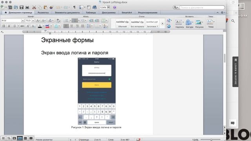
Task: Switch to the Разметка tab
Action: (x=43, y=13)
